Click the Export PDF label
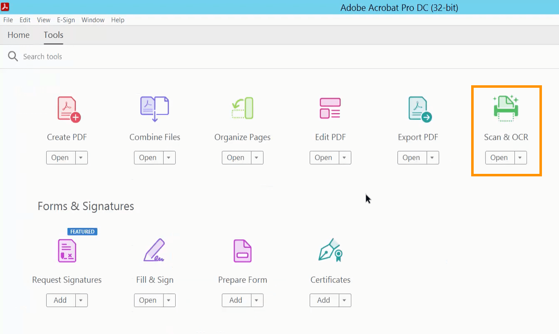The width and height of the screenshot is (559, 334). click(418, 137)
